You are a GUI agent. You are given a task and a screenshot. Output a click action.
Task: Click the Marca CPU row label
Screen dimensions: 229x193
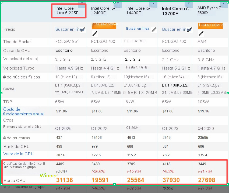(x=14, y=181)
